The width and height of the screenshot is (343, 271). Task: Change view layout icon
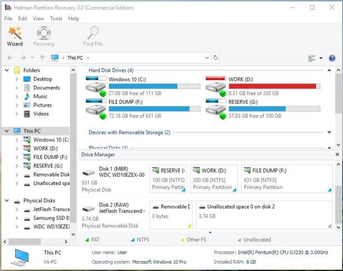coord(312,58)
